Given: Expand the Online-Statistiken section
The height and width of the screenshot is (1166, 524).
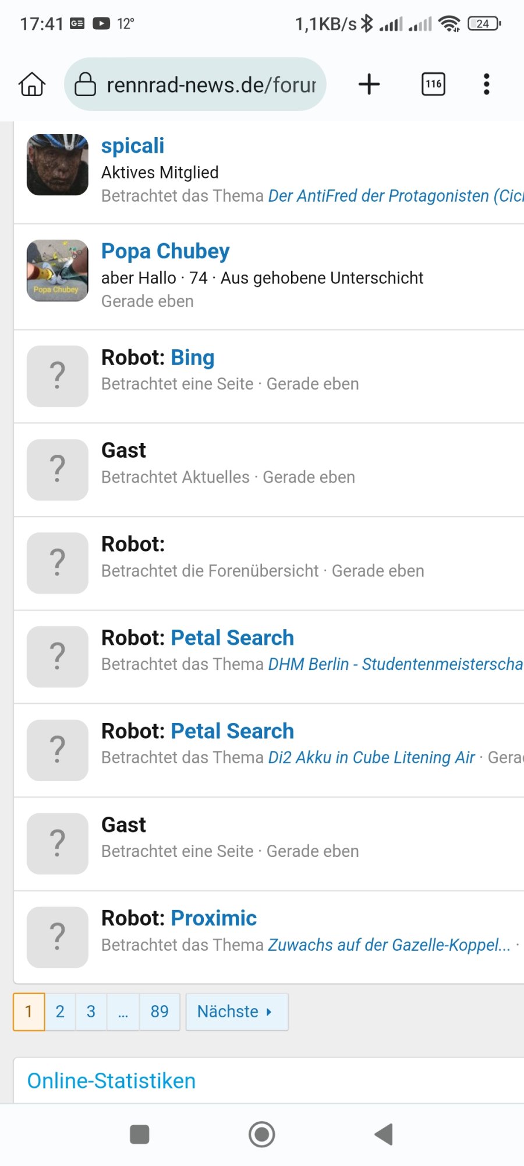Looking at the screenshot, I should pyautogui.click(x=111, y=1080).
